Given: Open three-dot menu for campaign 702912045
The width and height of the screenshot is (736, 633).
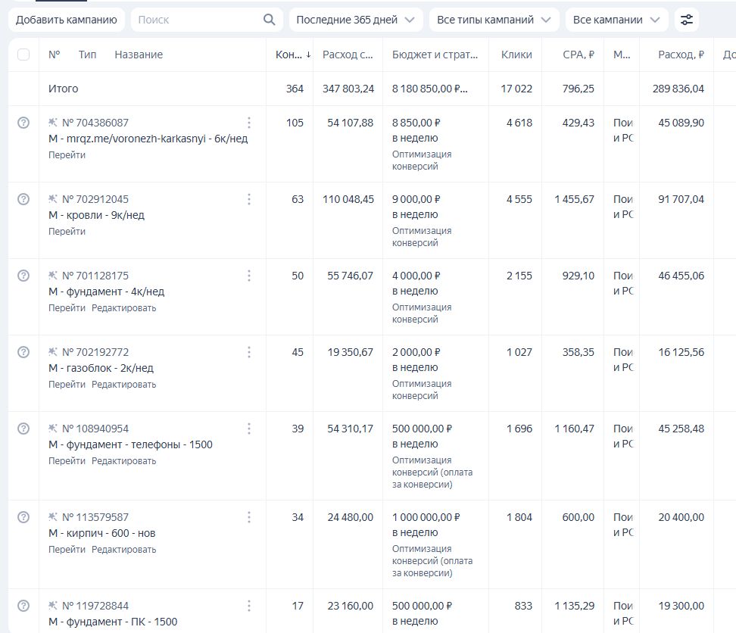Looking at the screenshot, I should [x=249, y=199].
